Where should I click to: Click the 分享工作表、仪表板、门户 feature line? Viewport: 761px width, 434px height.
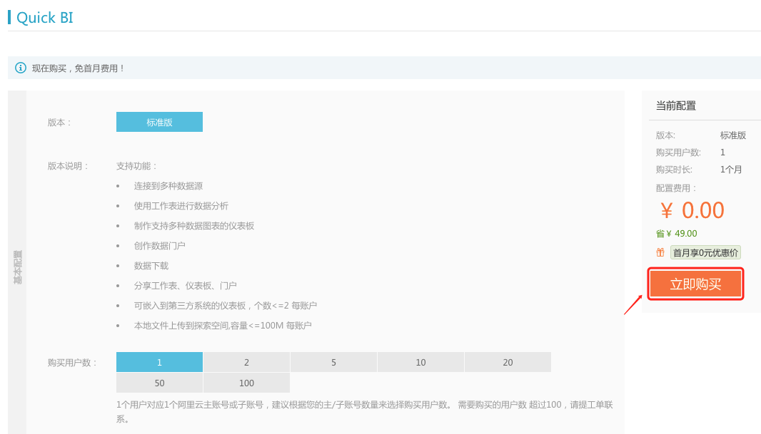tap(185, 286)
